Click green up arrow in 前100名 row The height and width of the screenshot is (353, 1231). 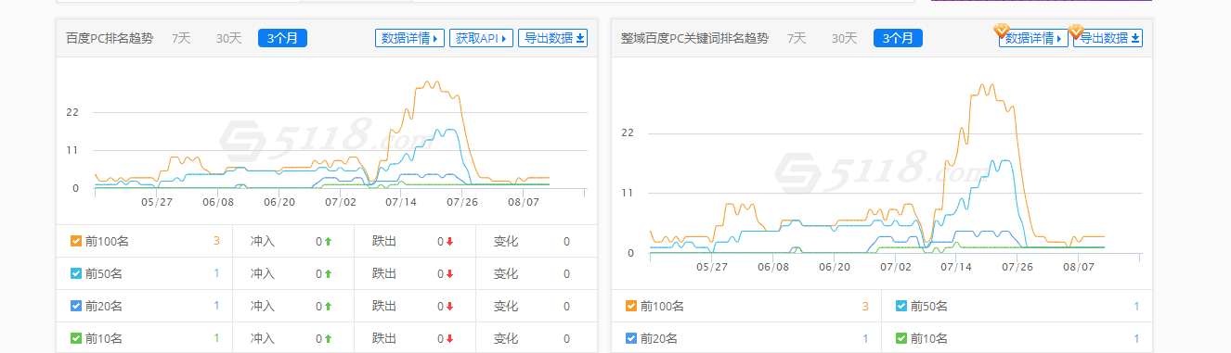(328, 242)
